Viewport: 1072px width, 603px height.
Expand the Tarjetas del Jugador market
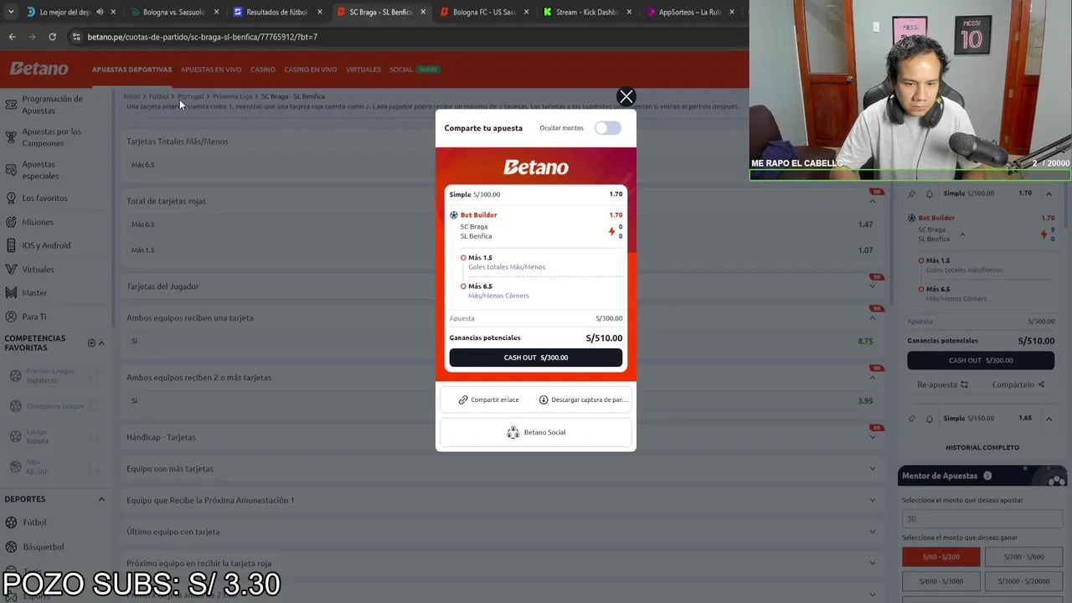tap(873, 286)
